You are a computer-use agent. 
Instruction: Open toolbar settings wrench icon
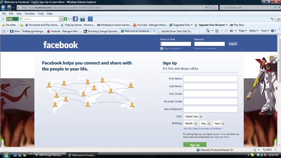click(x=272, y=19)
